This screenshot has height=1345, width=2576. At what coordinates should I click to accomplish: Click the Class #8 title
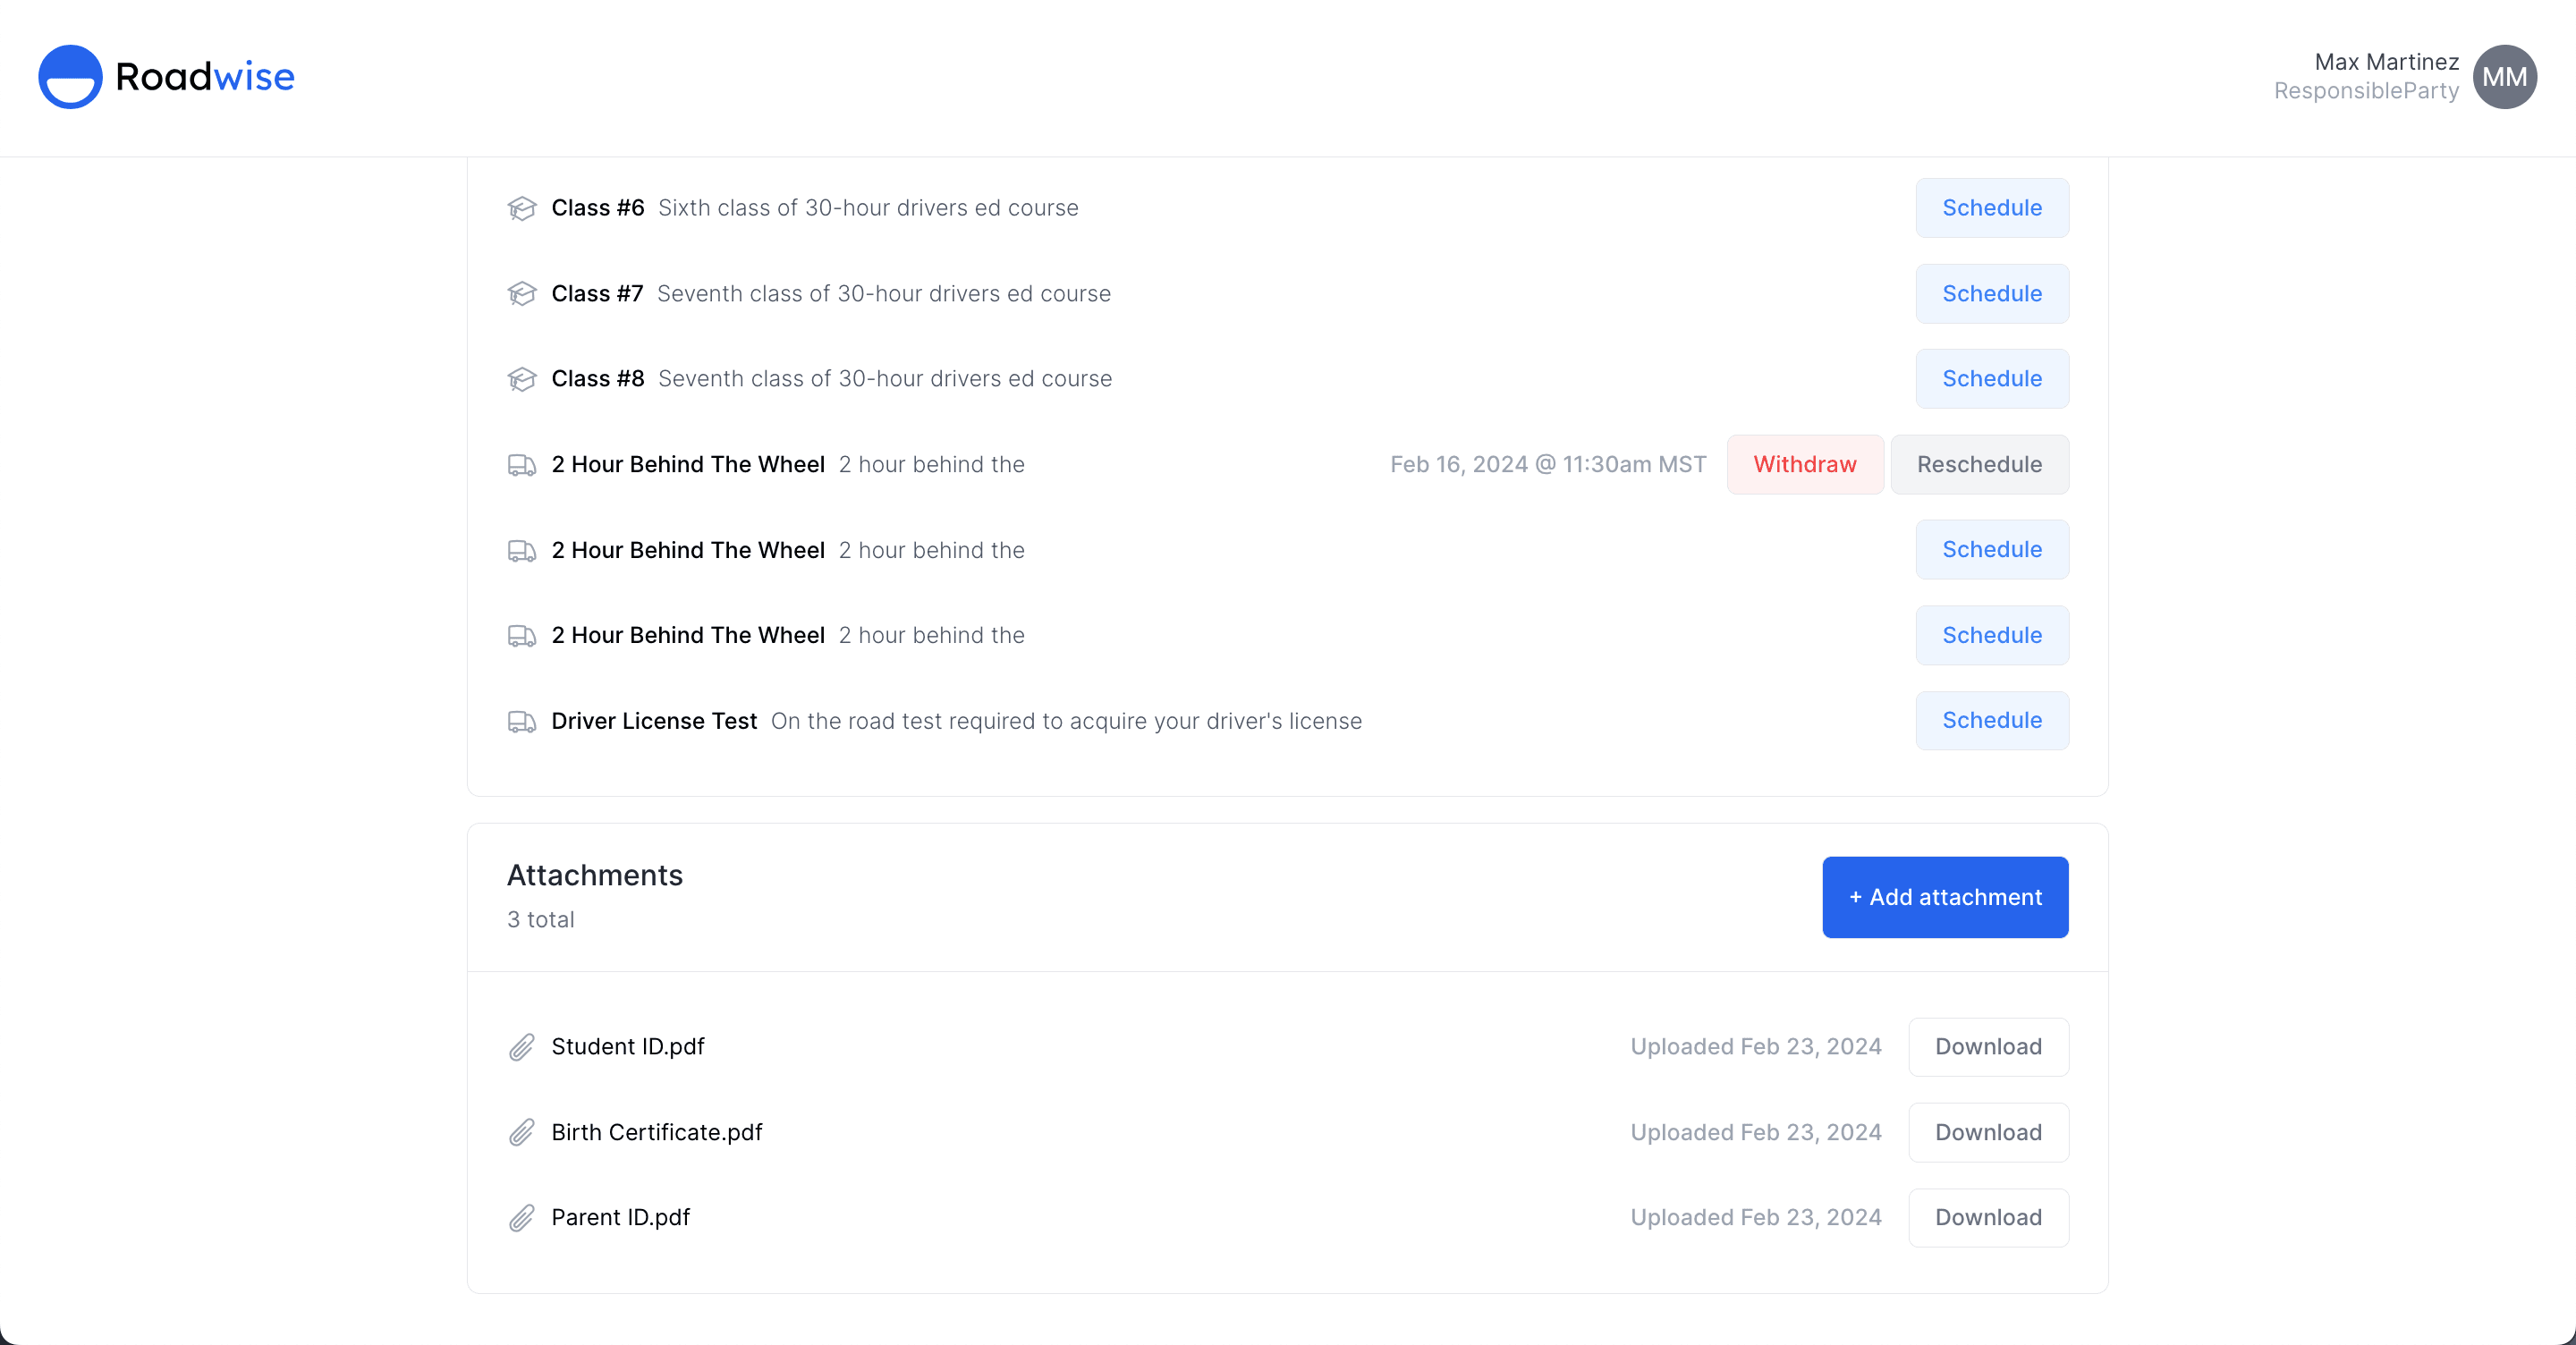pyautogui.click(x=598, y=379)
